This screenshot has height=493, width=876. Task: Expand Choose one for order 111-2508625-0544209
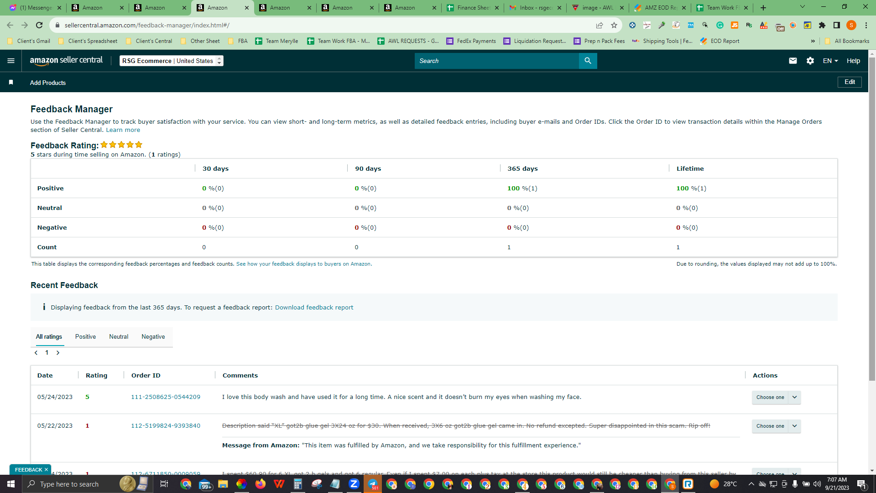tap(776, 397)
